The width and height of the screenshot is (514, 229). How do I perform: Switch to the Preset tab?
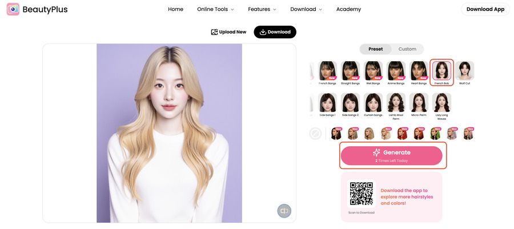point(375,49)
